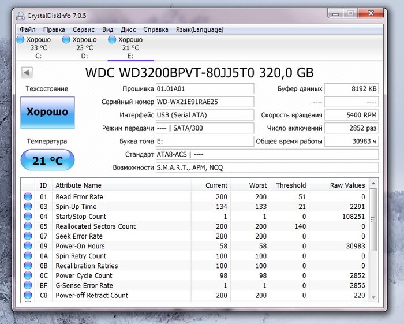Click the Скорость вращения value 5400 RPM
This screenshot has width=404, height=324.
pos(351,115)
